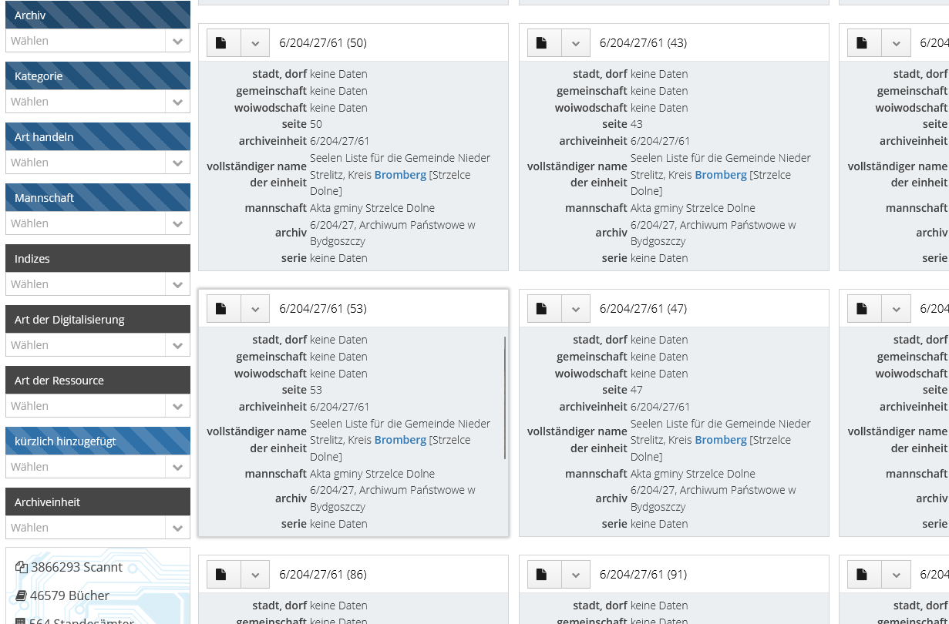Click the Mannschaft filter Wählen field

coord(98,223)
